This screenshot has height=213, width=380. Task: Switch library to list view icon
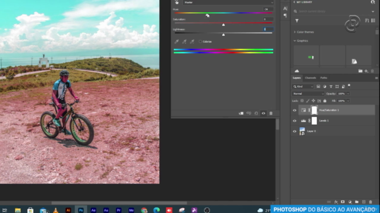click(x=373, y=21)
